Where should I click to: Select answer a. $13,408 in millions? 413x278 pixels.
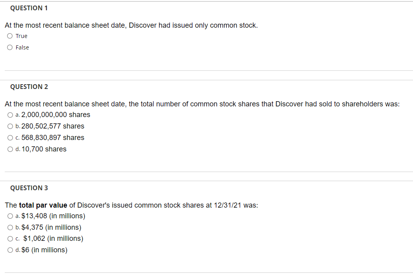(10, 216)
